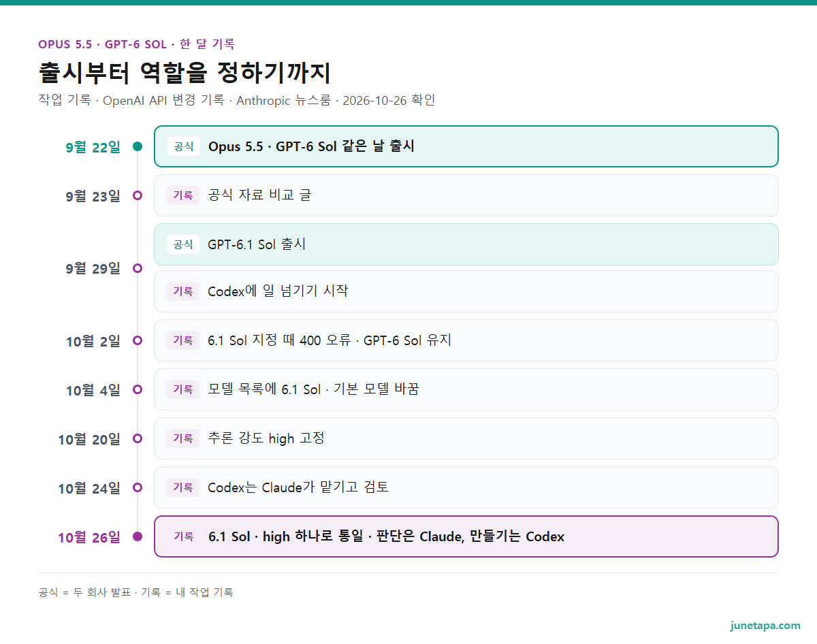Select the 10월 2일 timeline dot
817x644 pixels.
(138, 340)
